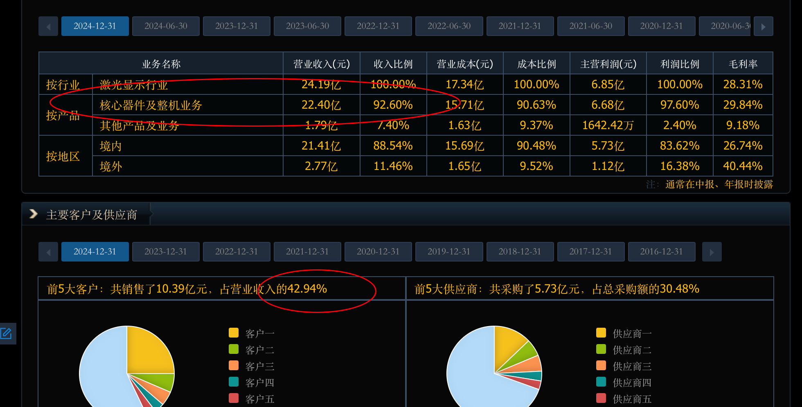802x407 pixels.
Task: Click the 客户一 yellow legend swatch
Action: point(234,333)
